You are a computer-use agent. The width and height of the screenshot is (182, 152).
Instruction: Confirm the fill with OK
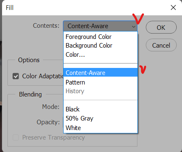point(161,27)
